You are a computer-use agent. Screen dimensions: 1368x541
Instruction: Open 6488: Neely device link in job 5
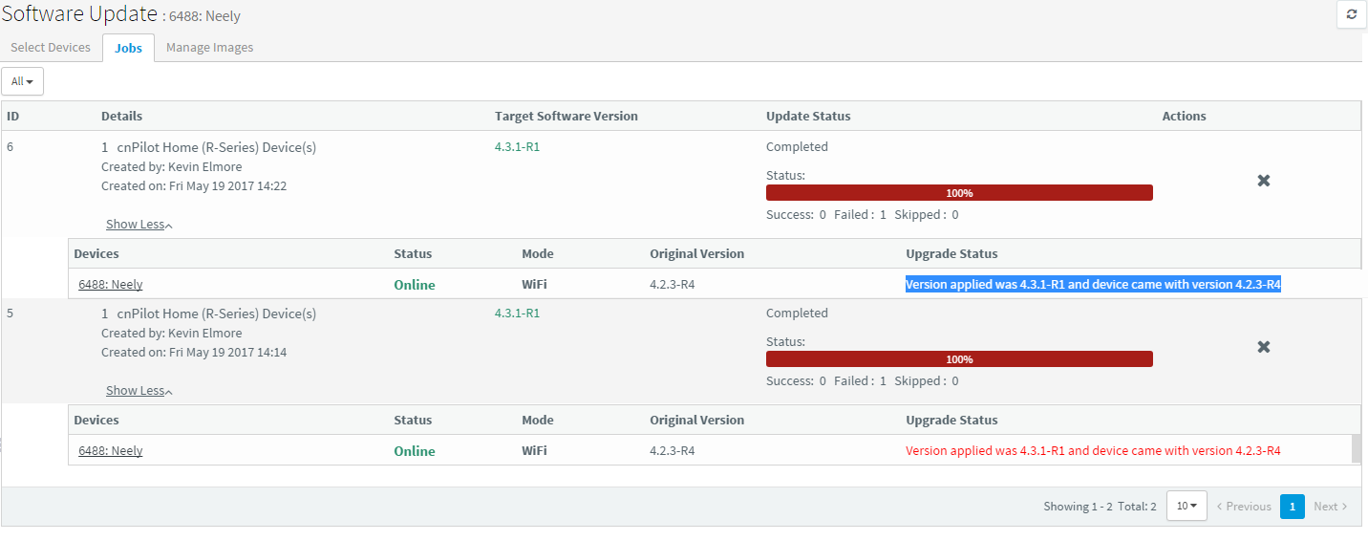coord(110,451)
